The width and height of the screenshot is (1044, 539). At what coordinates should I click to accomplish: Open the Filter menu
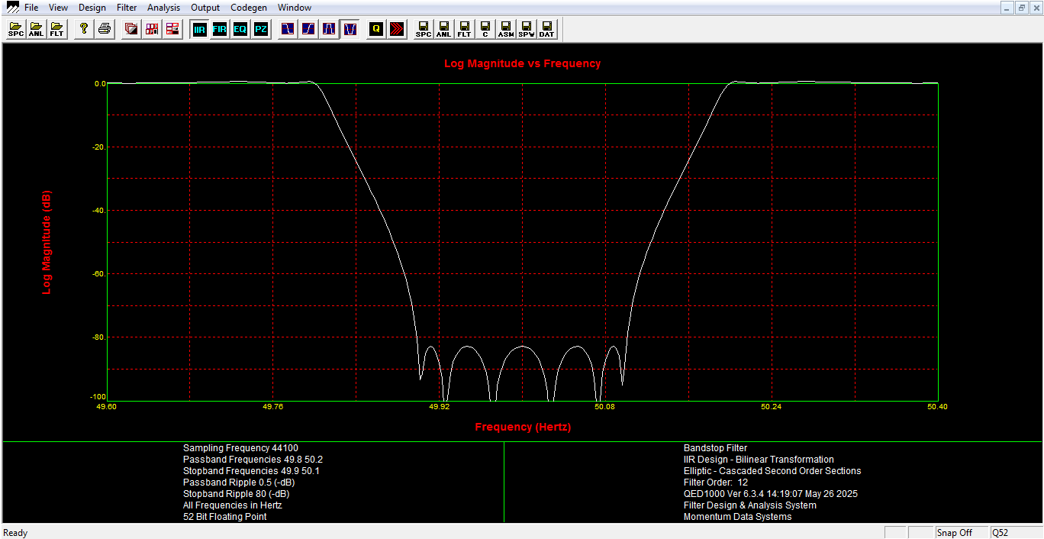coord(127,8)
